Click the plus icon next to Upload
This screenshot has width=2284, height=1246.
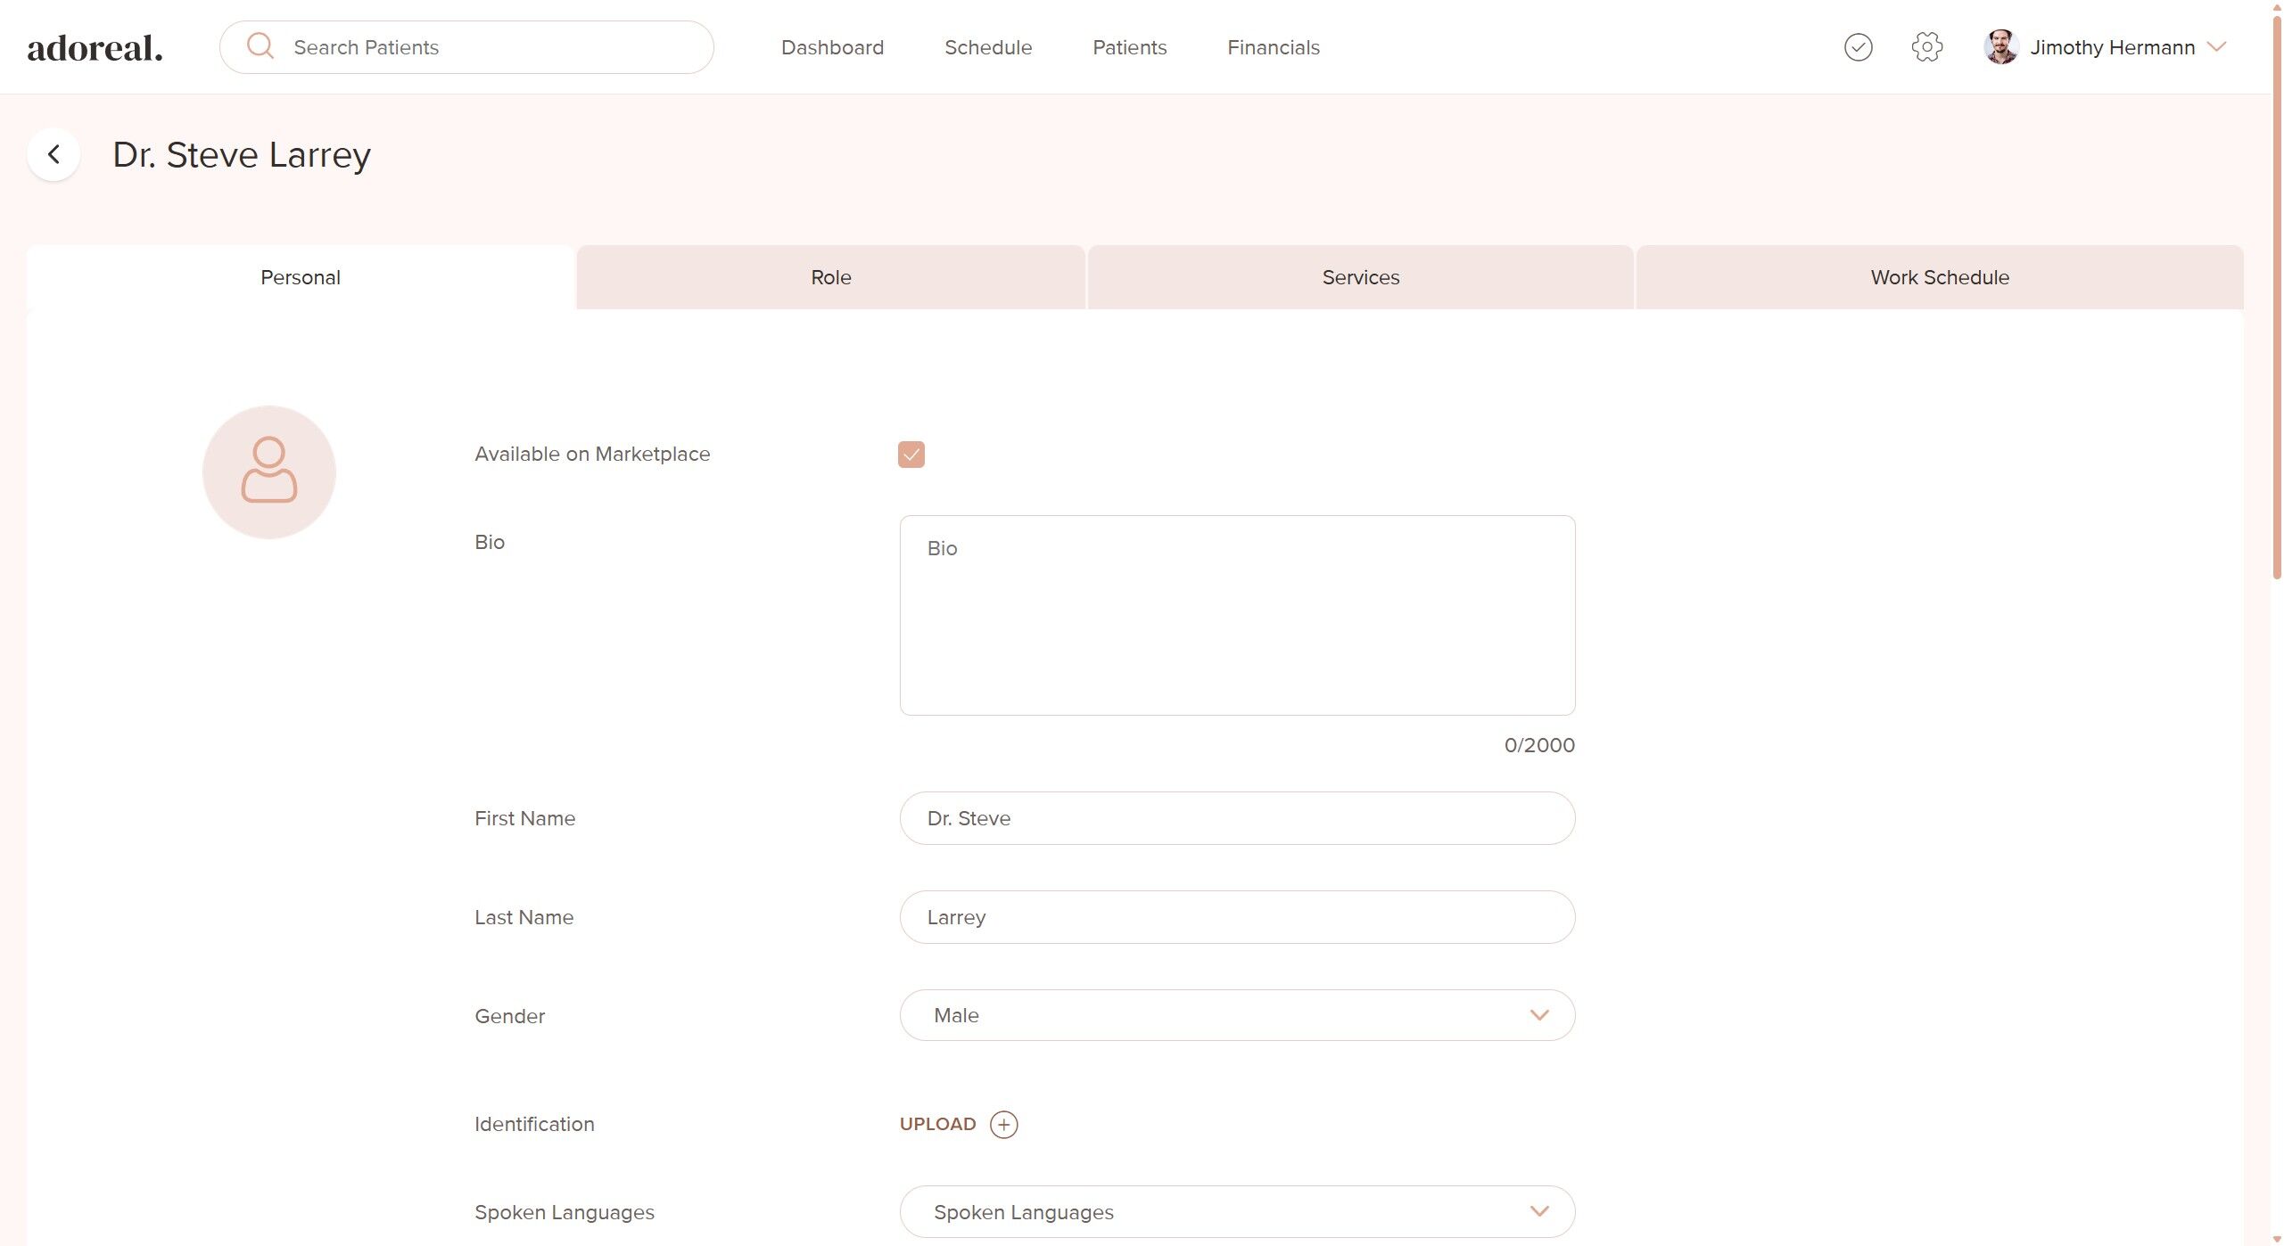[x=1003, y=1125]
